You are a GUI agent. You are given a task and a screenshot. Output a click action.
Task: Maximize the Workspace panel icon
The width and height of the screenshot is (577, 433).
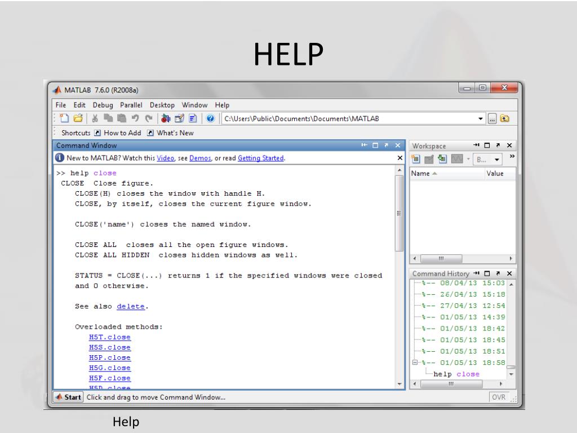(x=487, y=145)
